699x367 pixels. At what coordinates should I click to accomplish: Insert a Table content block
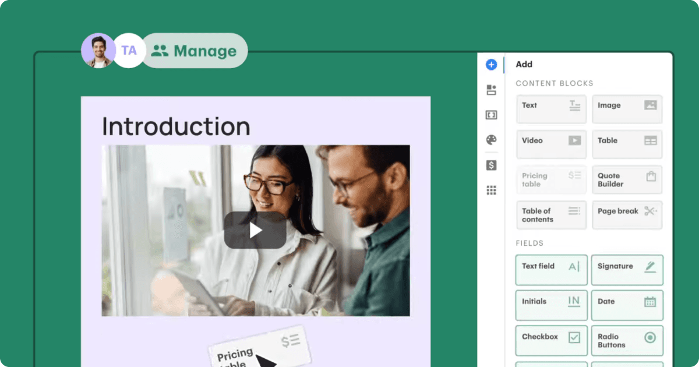(x=627, y=144)
